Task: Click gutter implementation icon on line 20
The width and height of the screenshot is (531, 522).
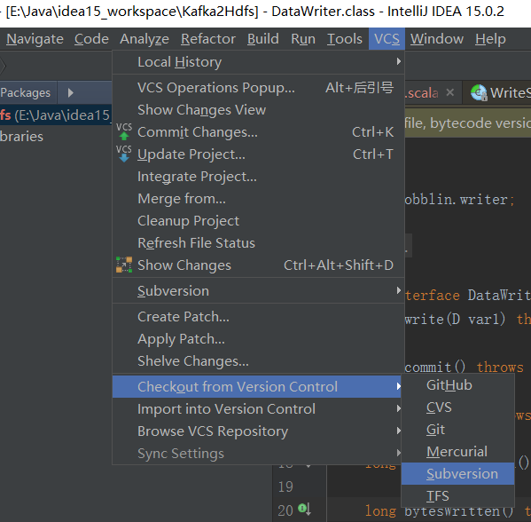Action: [304, 509]
